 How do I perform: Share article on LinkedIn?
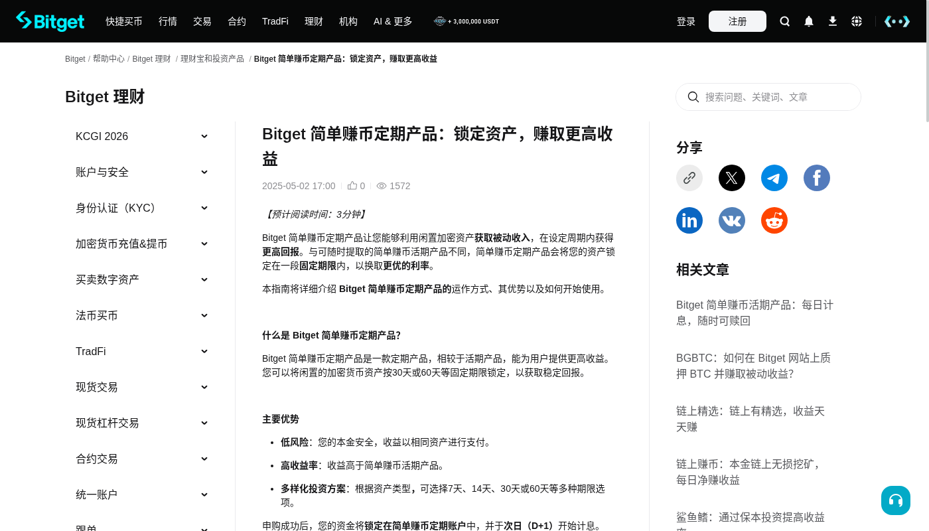pyautogui.click(x=689, y=220)
